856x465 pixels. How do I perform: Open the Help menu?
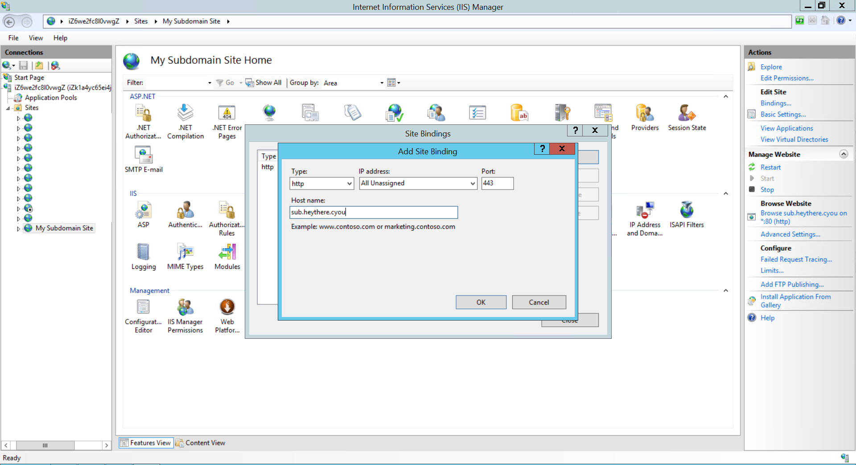[60, 38]
